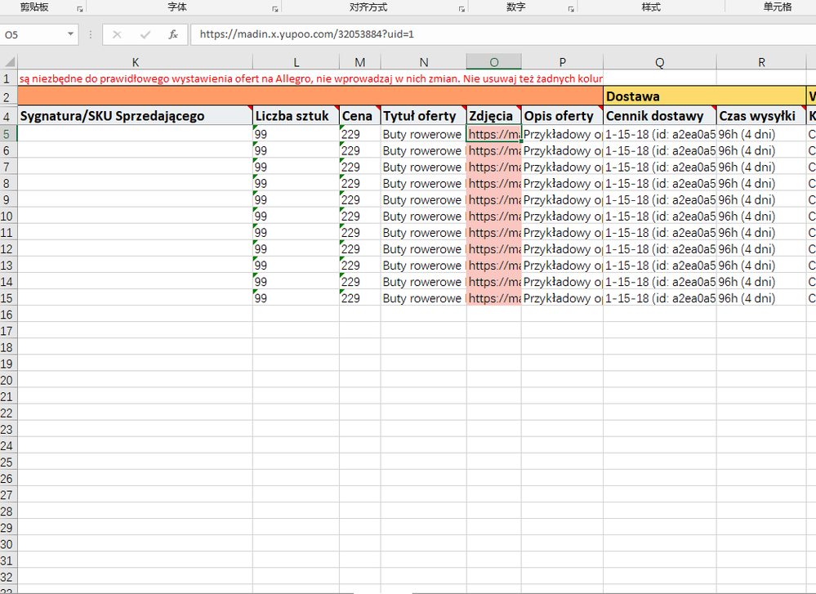Click the formula bar containing the yupoo URL
The width and height of the screenshot is (816, 594).
490,35
